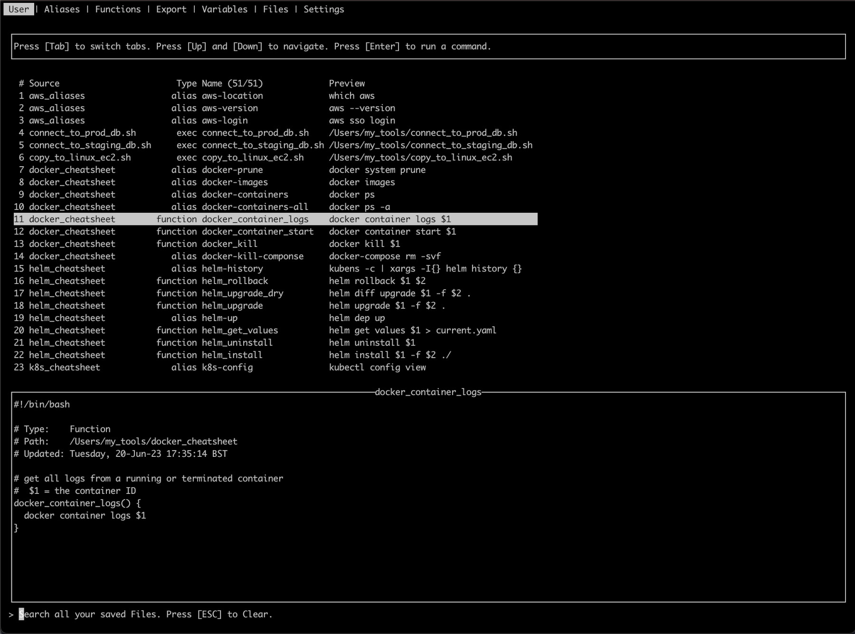Viewport: 855px width, 634px height.
Task: Click the docker_container_logs preview pane title
Action: click(x=428, y=392)
